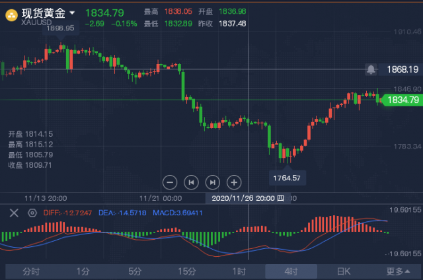Screen dimensions: 423x280
Task: Zoom out the chart with the minus button
Action: 170,182
